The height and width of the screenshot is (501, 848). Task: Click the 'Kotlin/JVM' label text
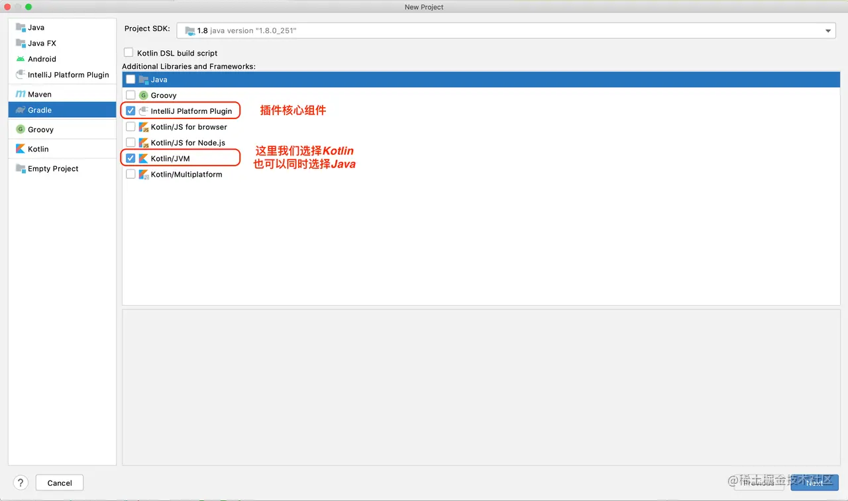point(170,159)
